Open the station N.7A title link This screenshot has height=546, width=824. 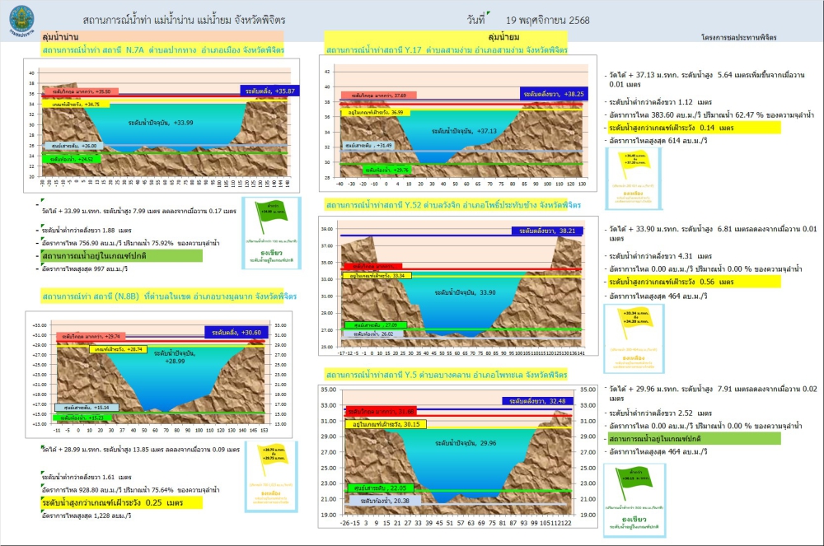(x=163, y=50)
